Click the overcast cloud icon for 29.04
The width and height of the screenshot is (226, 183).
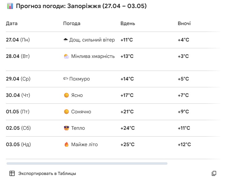point(66,79)
